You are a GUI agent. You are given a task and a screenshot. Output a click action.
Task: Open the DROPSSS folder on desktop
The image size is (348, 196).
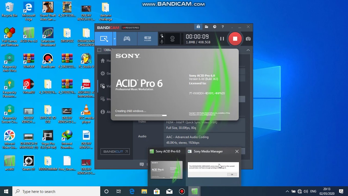pos(67,35)
